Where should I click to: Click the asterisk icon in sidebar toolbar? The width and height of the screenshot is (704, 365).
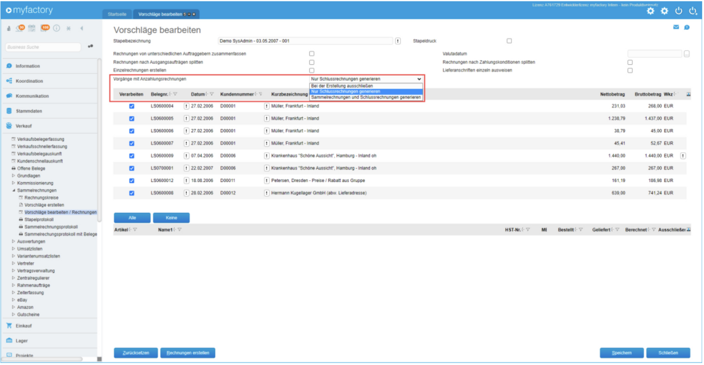click(69, 29)
